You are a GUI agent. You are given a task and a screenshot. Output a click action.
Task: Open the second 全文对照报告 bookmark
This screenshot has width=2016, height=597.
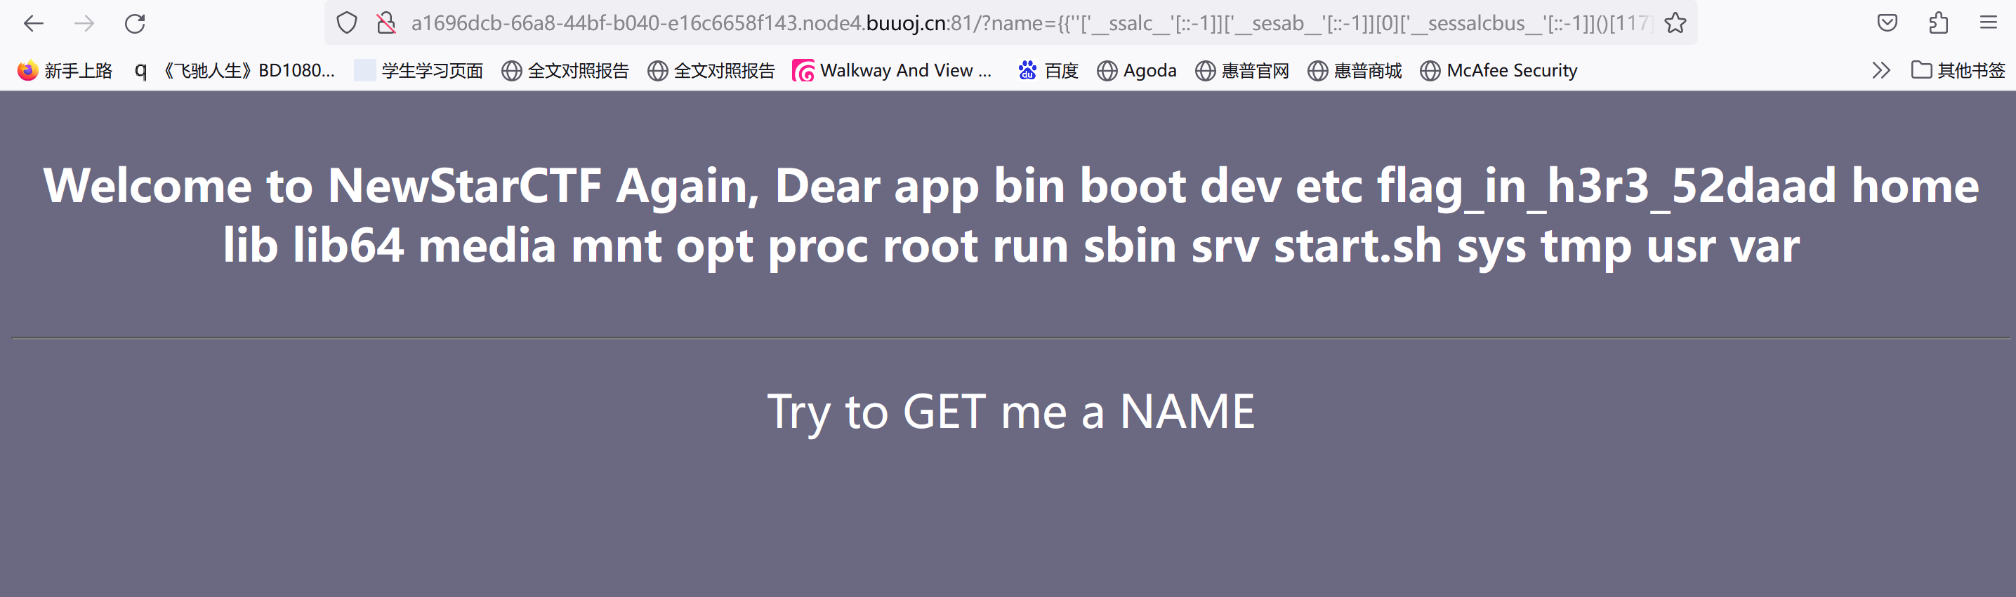711,70
